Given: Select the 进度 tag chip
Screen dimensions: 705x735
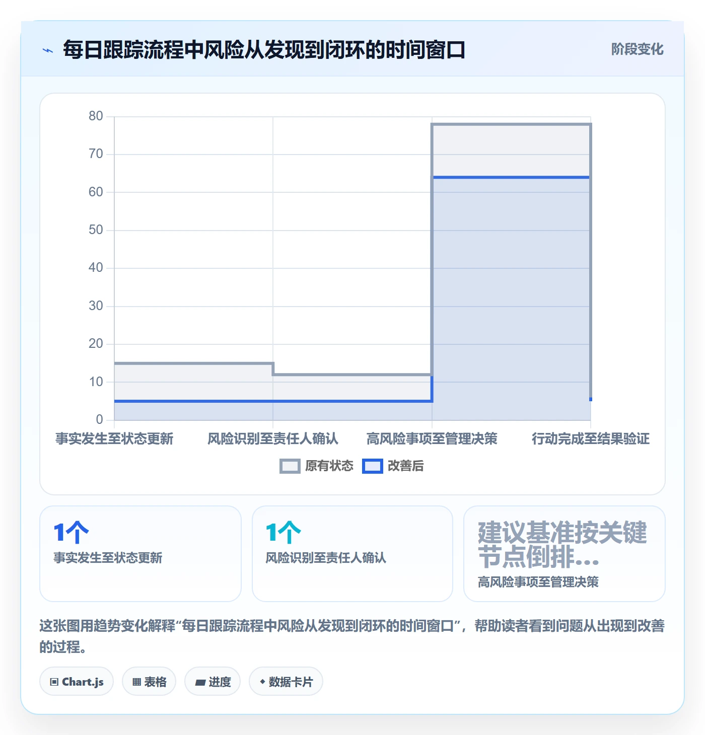Looking at the screenshot, I should pos(213,682).
